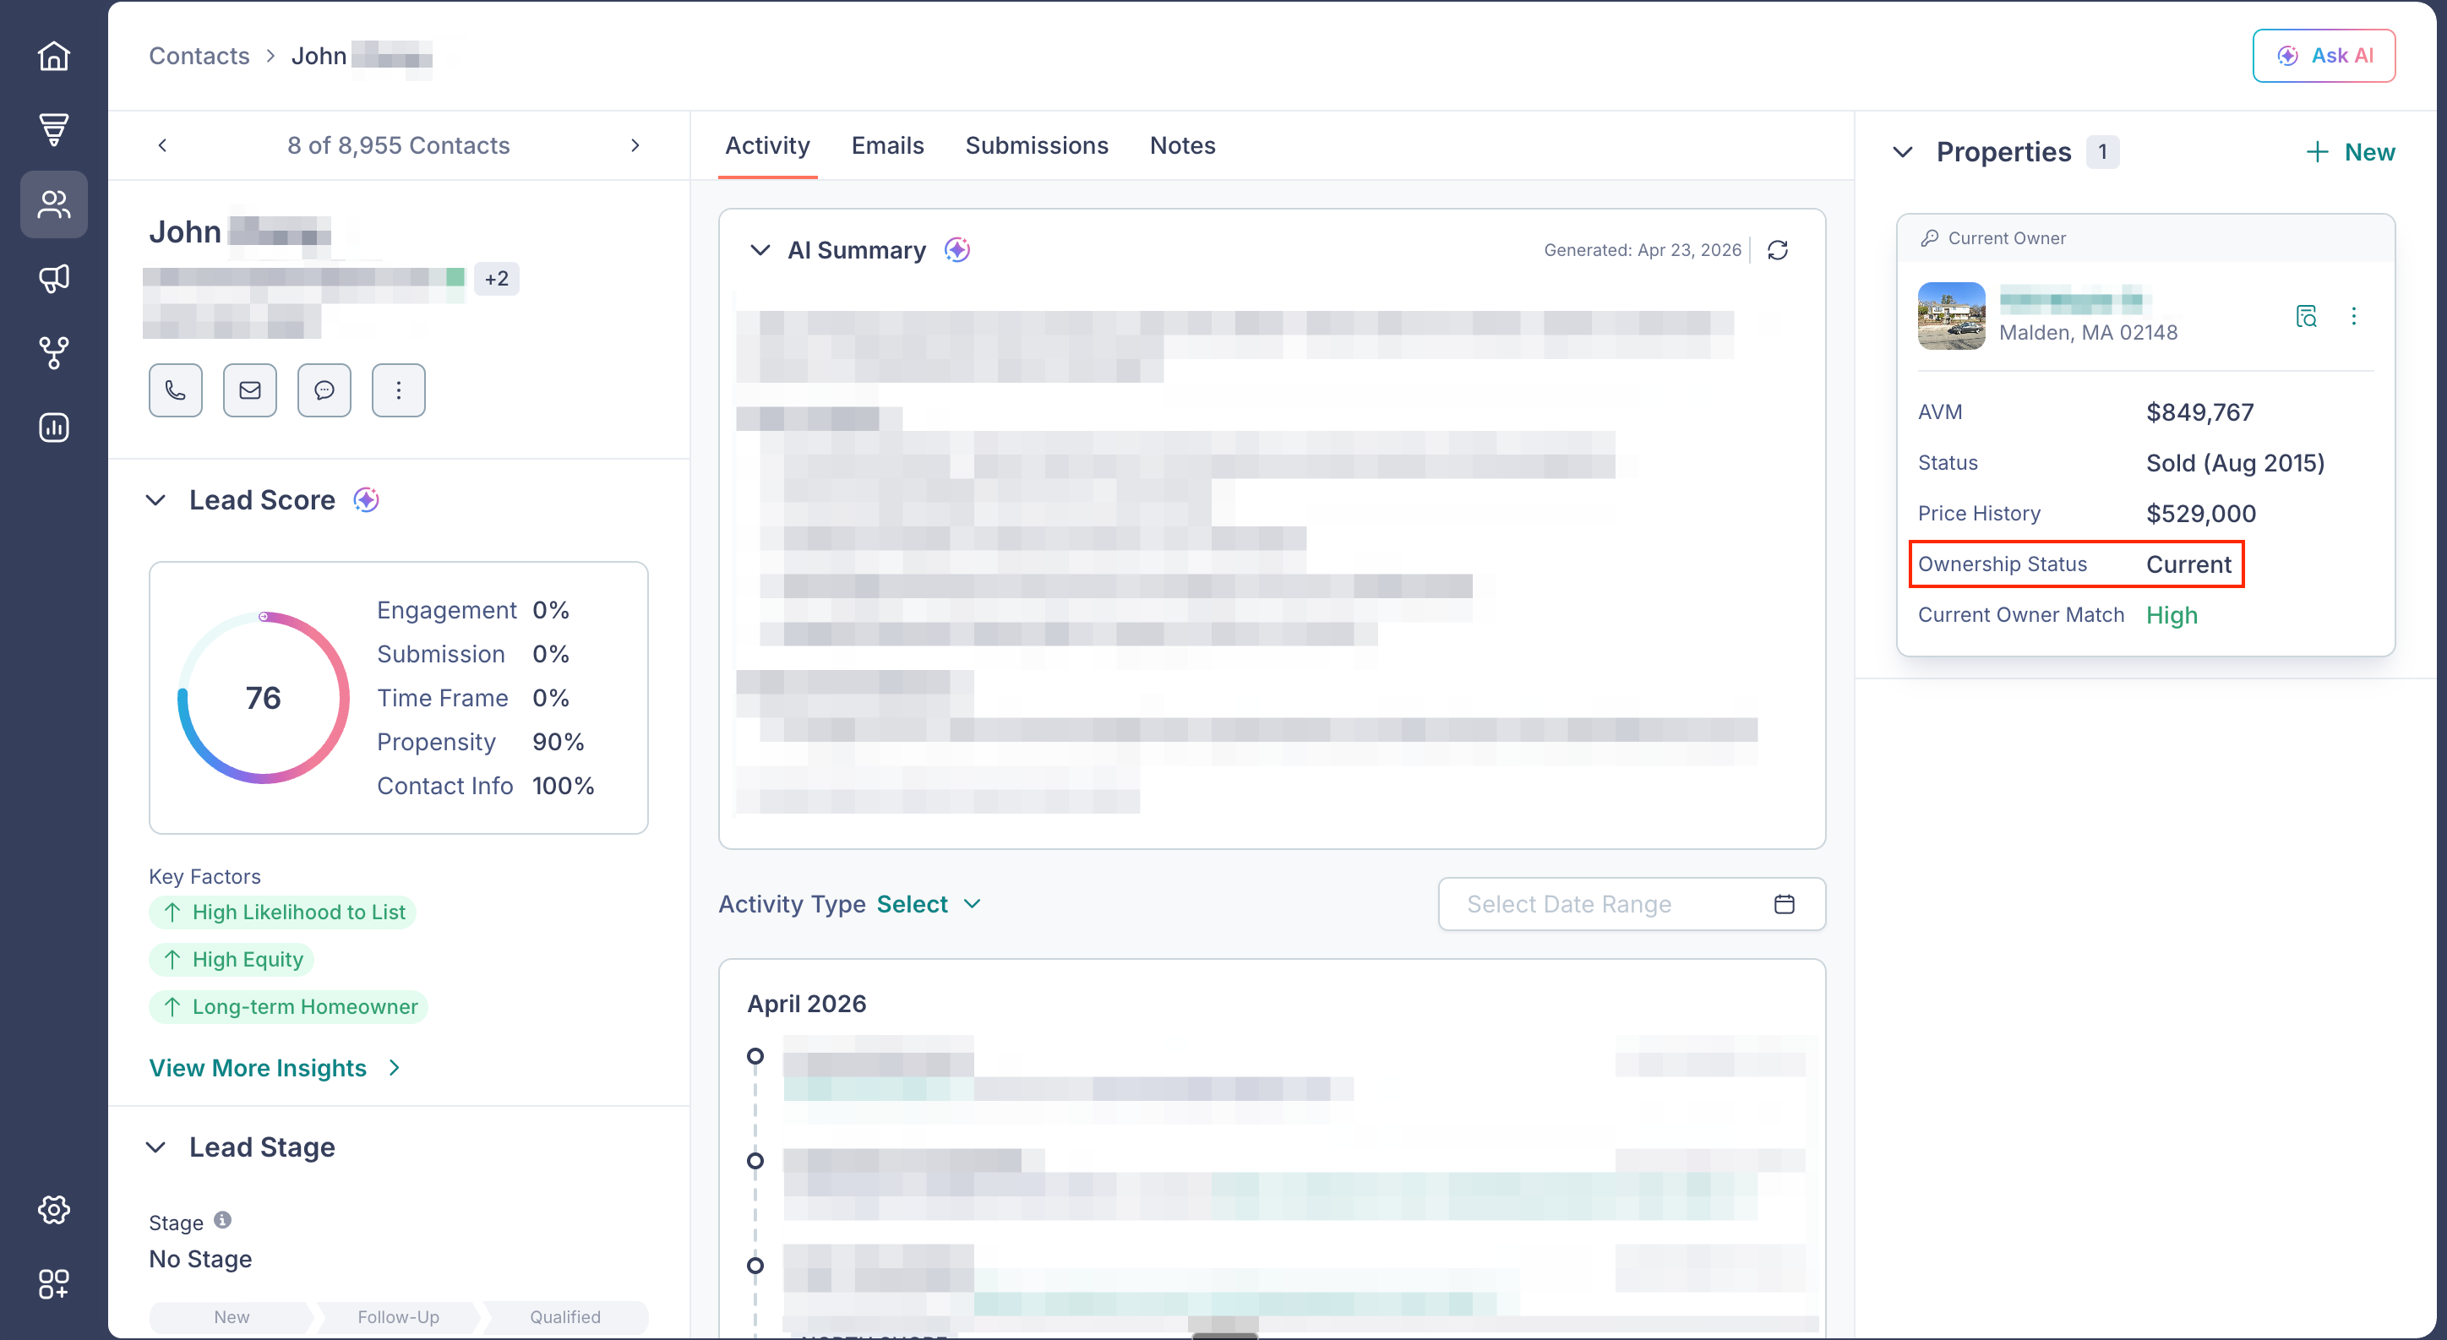Collapse the AI Summary panel
2447x1340 pixels.
[x=760, y=250]
